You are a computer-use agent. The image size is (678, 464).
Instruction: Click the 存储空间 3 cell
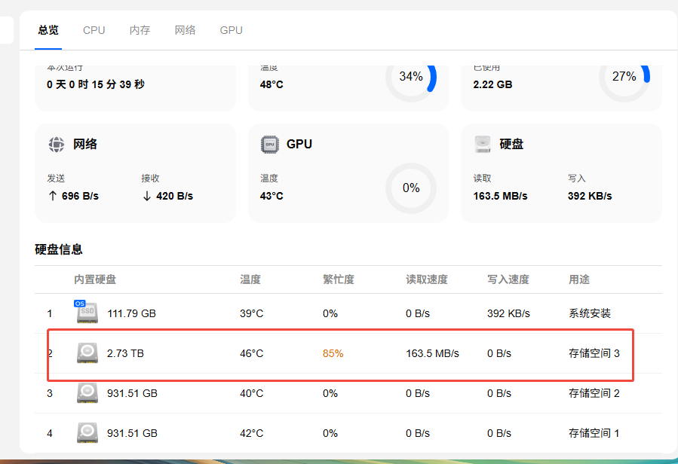click(594, 353)
